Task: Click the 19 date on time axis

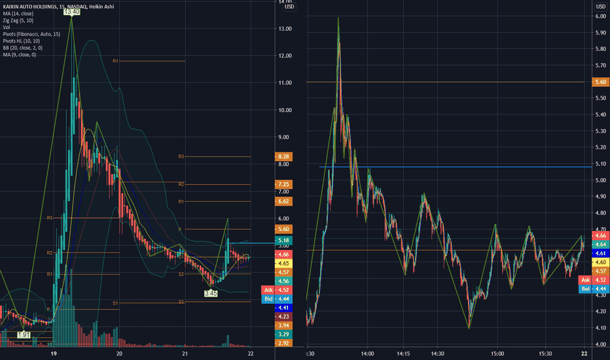Action: click(54, 353)
